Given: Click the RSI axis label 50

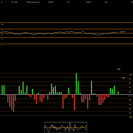Looking at the screenshot, I should click(2, 35).
